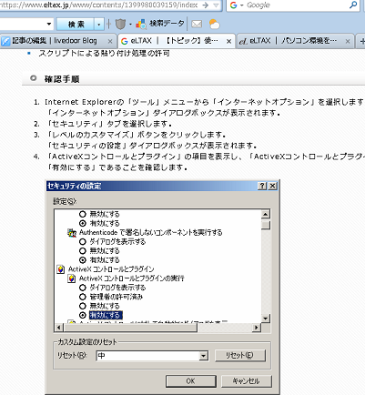Close the eLTAX 【トピック】 tab

point(229,41)
